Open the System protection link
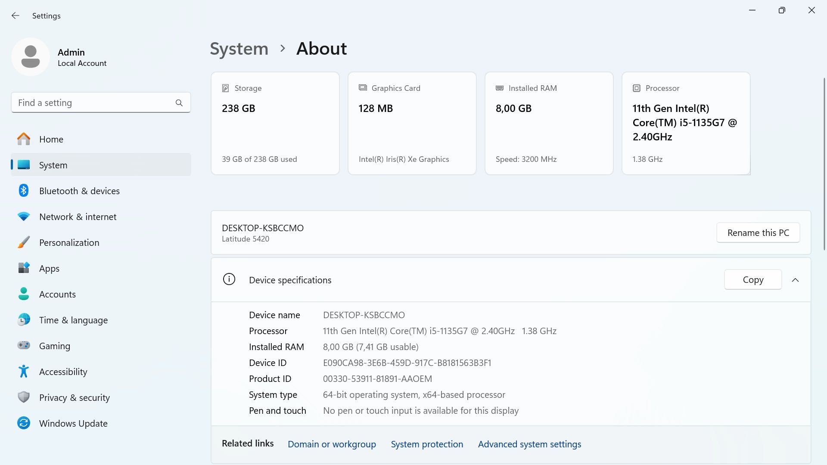The image size is (827, 465). pyautogui.click(x=427, y=444)
